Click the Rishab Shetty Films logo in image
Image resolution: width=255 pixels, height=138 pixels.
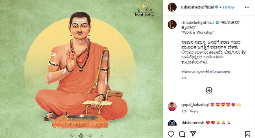[144, 10]
